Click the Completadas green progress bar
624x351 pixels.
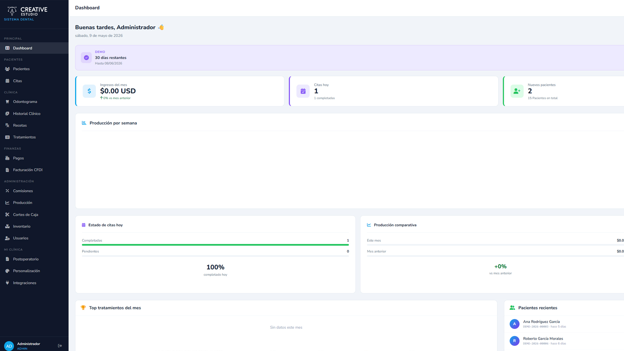coord(215,245)
